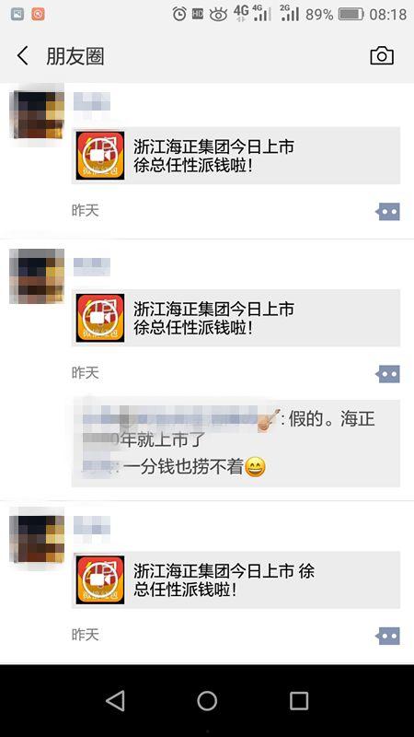Open comment menu on first post
Image resolution: width=414 pixels, height=737 pixels.
[387, 212]
